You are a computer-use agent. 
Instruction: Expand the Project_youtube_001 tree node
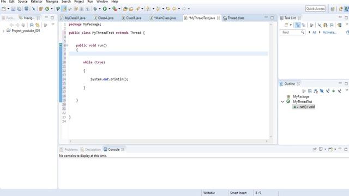[x=3, y=31]
